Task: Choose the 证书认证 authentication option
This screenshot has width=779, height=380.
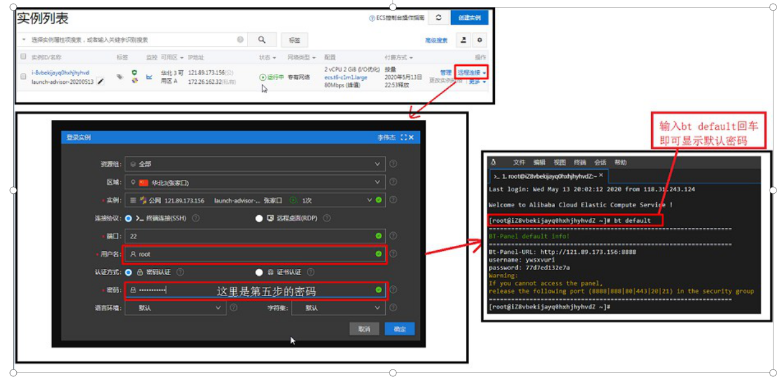Action: (259, 272)
